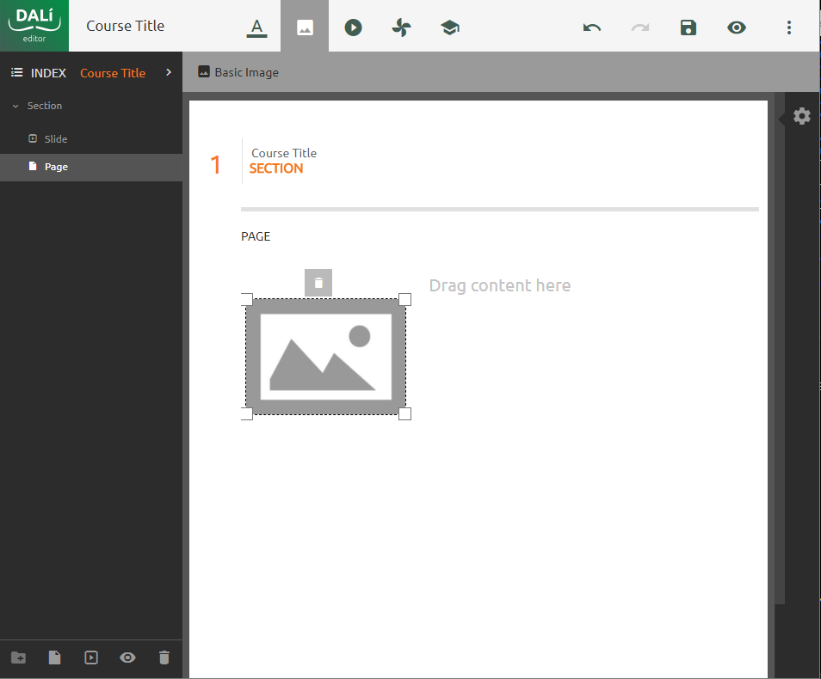This screenshot has height=679, width=821.
Task: Save the course with disk icon
Action: coord(688,28)
